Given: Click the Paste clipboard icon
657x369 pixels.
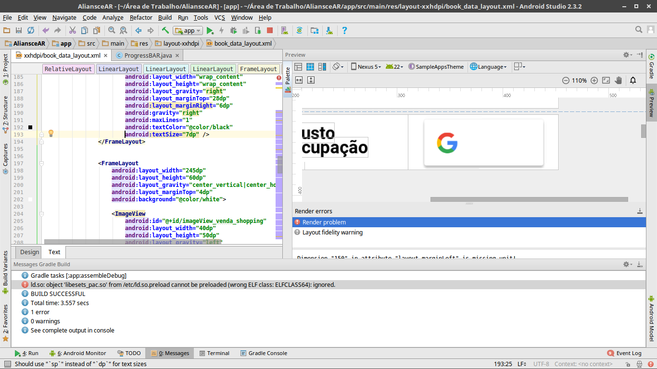Looking at the screenshot, I should pos(97,30).
